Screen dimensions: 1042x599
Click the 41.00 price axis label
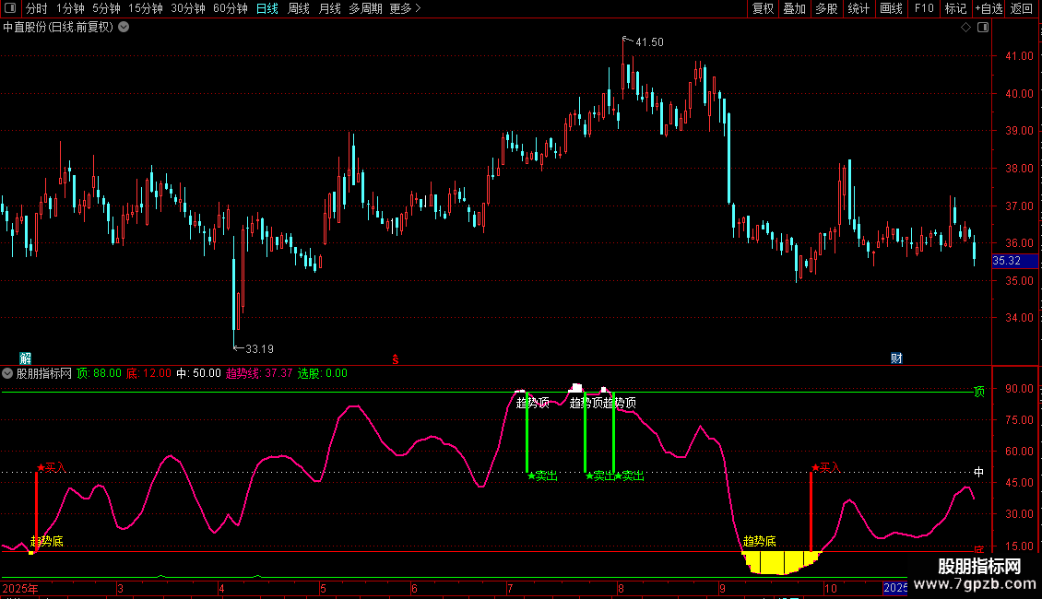pyautogui.click(x=1019, y=56)
